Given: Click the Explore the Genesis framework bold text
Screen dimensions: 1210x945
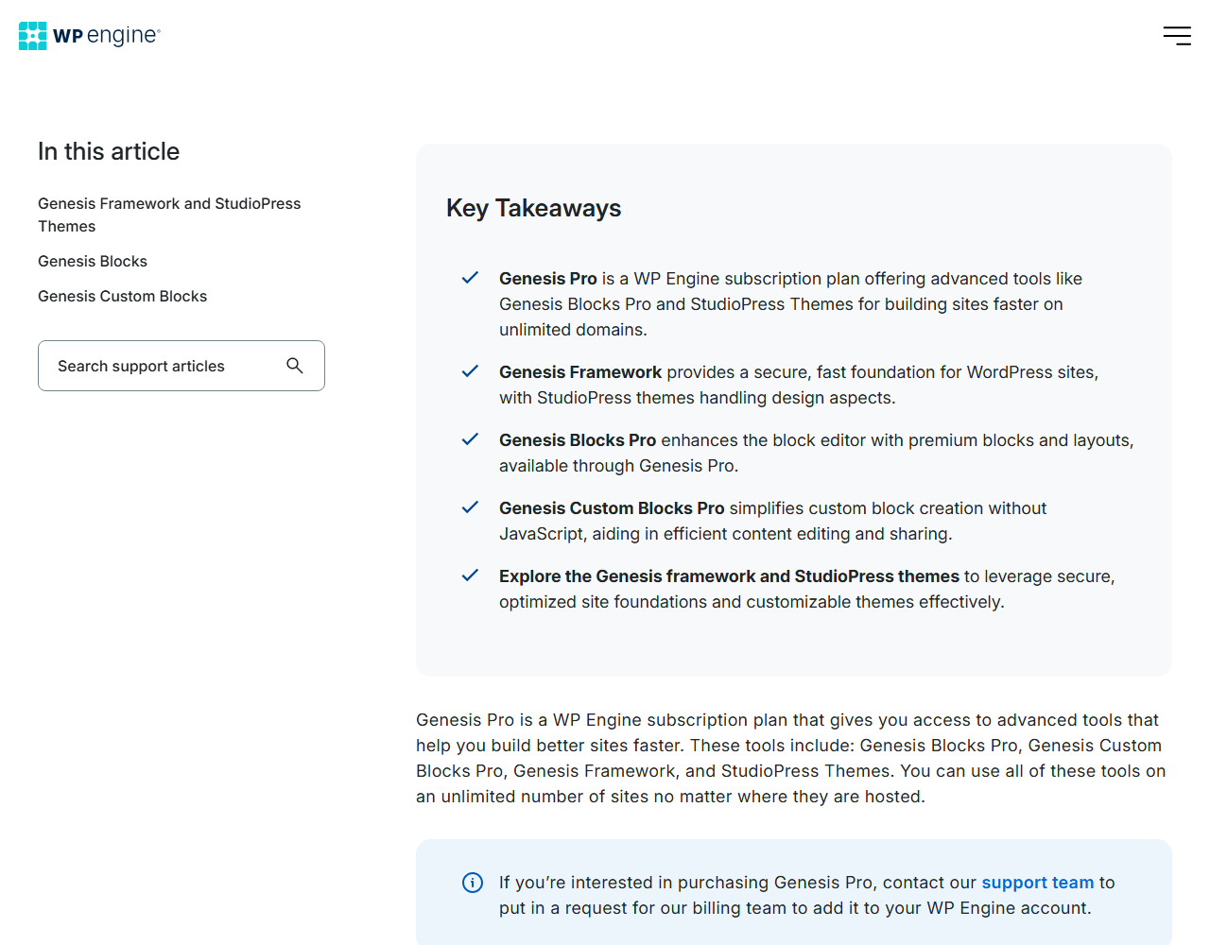Looking at the screenshot, I should point(729,576).
